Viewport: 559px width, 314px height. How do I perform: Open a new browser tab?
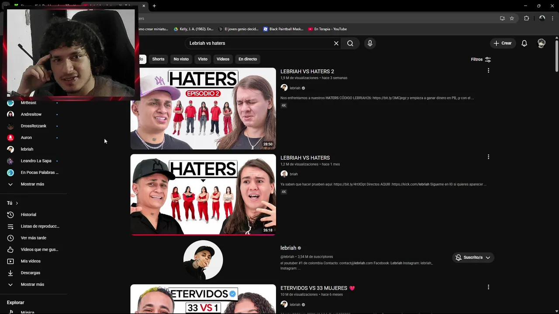pos(154,6)
